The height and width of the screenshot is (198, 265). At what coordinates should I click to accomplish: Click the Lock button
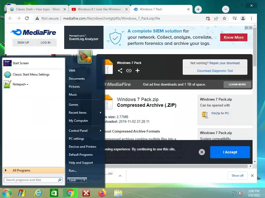74,180
